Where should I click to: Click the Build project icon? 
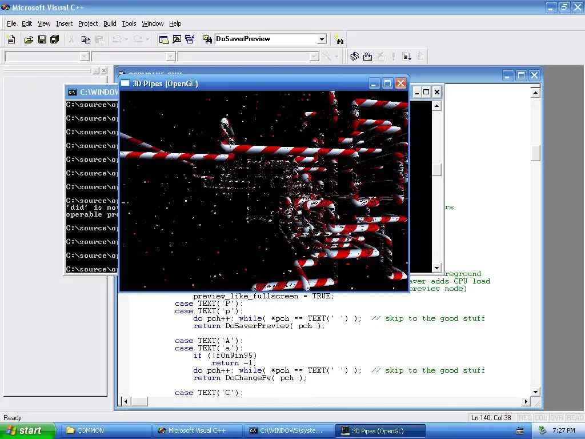(x=367, y=57)
